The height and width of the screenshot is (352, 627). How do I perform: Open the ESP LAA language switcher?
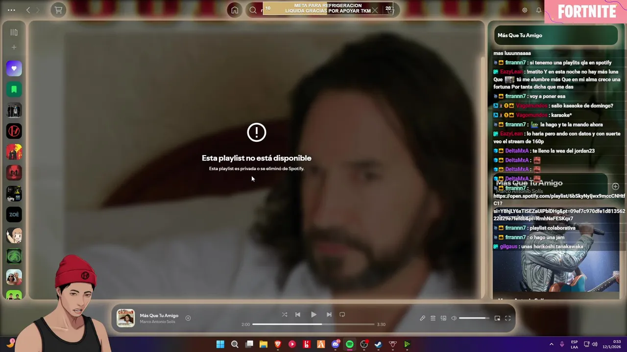[574, 344]
